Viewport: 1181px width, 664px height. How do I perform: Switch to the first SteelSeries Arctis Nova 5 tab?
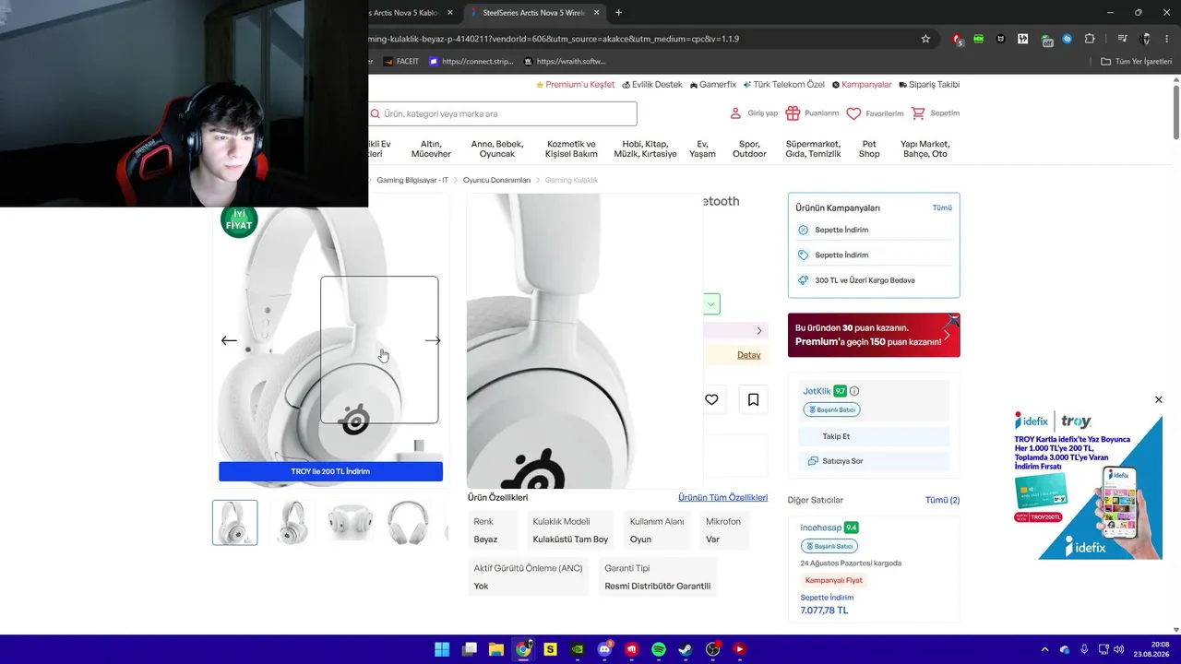point(404,12)
